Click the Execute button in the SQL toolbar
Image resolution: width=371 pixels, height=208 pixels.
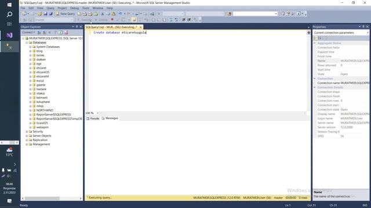[x=84, y=20]
